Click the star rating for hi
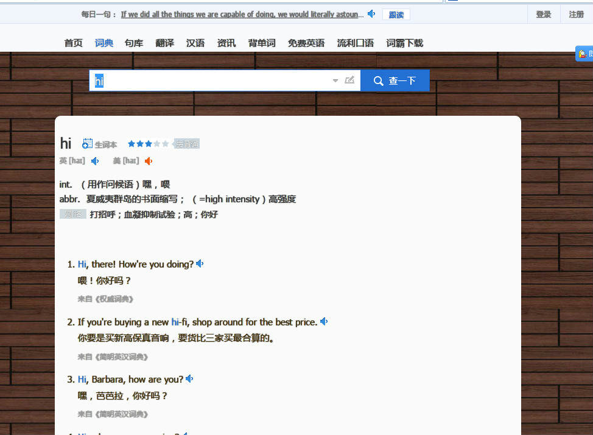Screen dimensions: 593x435 coord(148,144)
